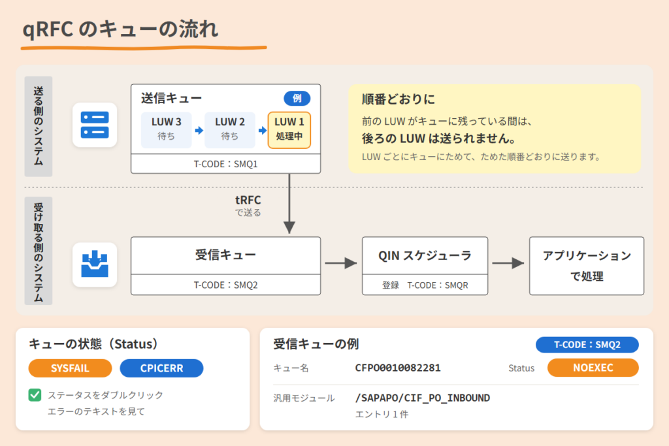Viewport: 669px width, 446px height.
Task: Click the QIN スケジューラ box title
Action: [425, 255]
